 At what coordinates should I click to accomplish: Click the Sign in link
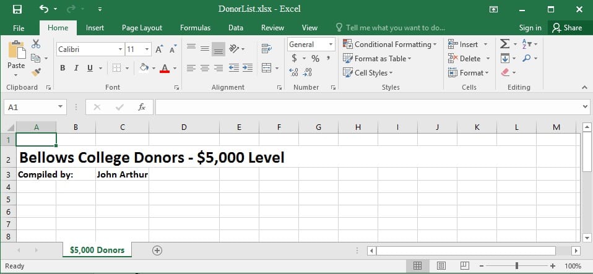click(530, 28)
